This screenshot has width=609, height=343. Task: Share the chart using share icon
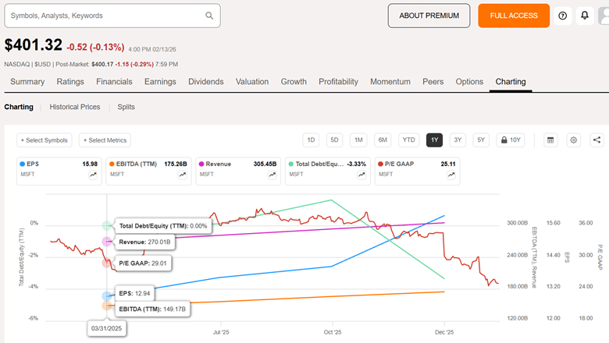pyautogui.click(x=597, y=140)
